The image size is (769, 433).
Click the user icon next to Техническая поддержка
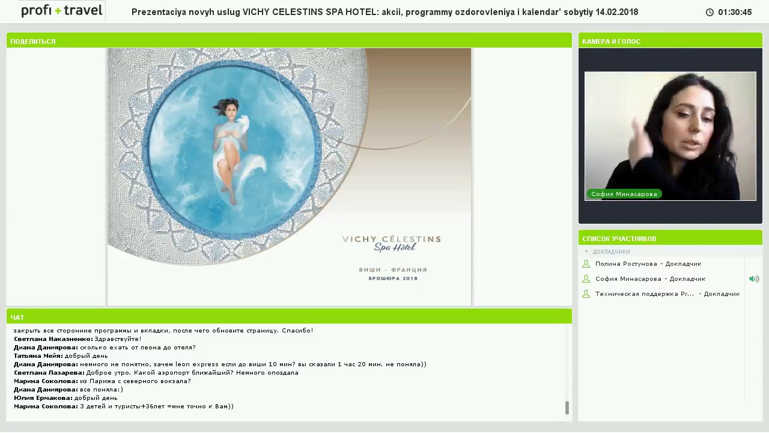586,294
